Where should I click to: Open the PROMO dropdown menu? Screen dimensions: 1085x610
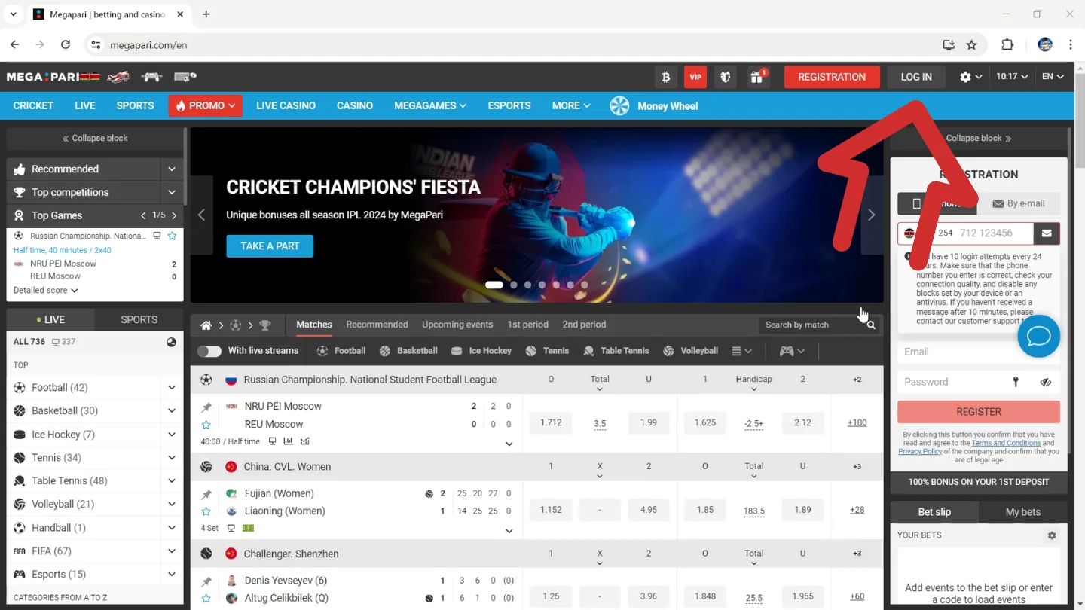[x=205, y=106]
